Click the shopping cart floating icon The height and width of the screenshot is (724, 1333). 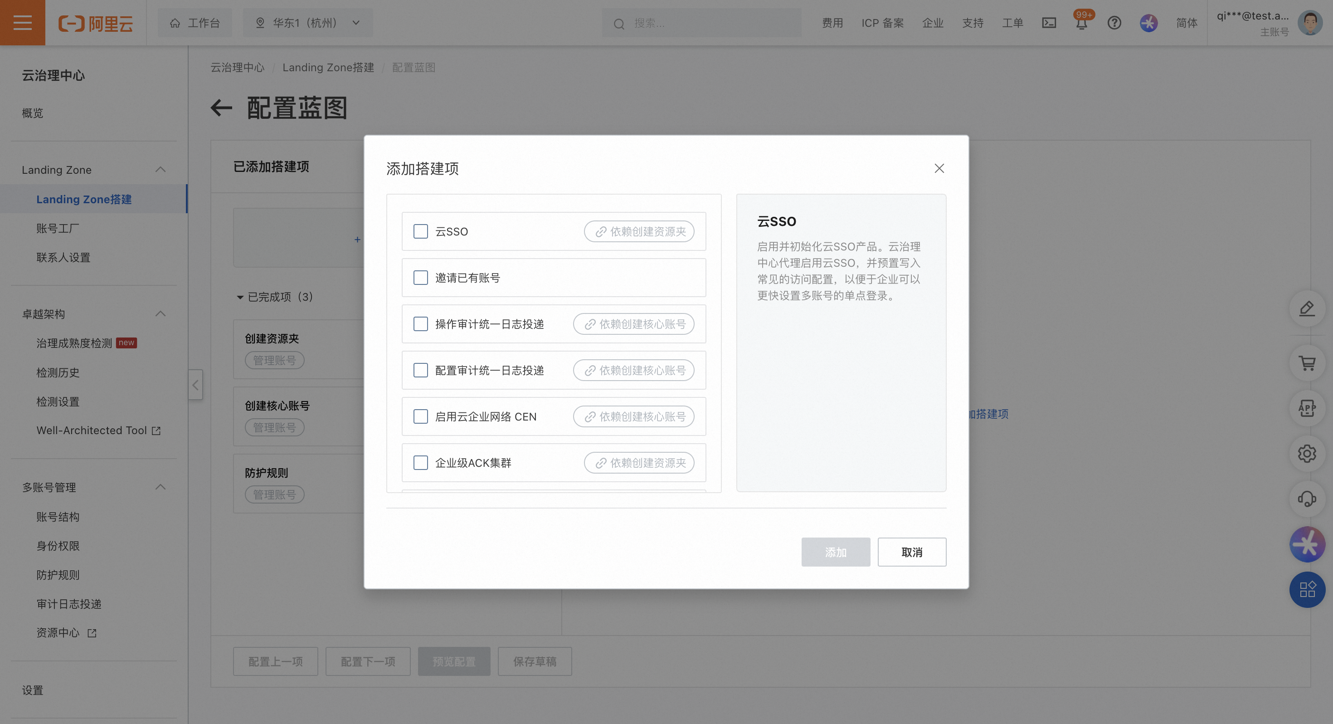coord(1307,363)
